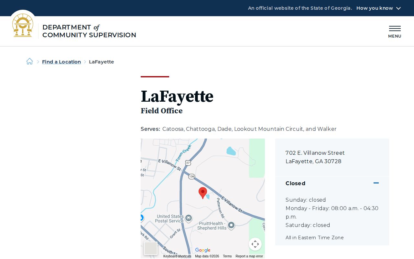Click official website of Georgia banner text
This screenshot has width=414, height=259.
coord(300,8)
